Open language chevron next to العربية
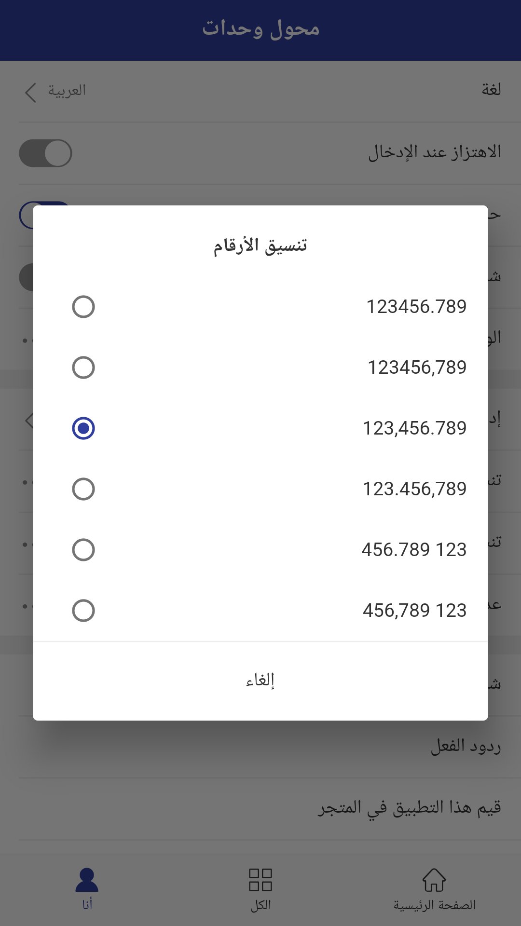 (x=30, y=92)
